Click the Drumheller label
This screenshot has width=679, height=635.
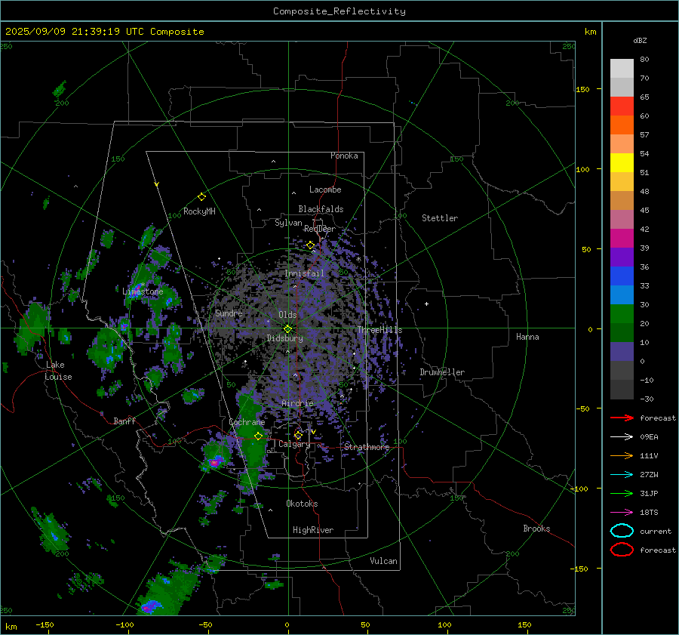tap(442, 372)
